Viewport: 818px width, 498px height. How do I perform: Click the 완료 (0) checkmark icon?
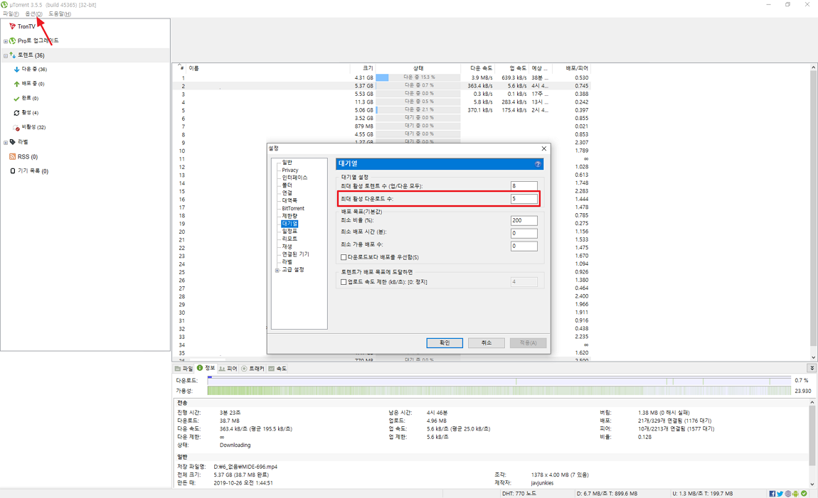coord(16,99)
